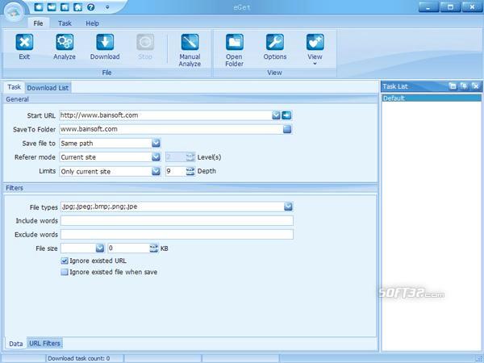Click first Task List panel header icon
Image resolution: width=484 pixels, height=363 pixels.
(453, 86)
